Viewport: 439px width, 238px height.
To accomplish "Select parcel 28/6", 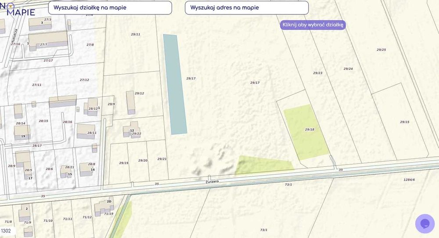I will tap(49, 169).
